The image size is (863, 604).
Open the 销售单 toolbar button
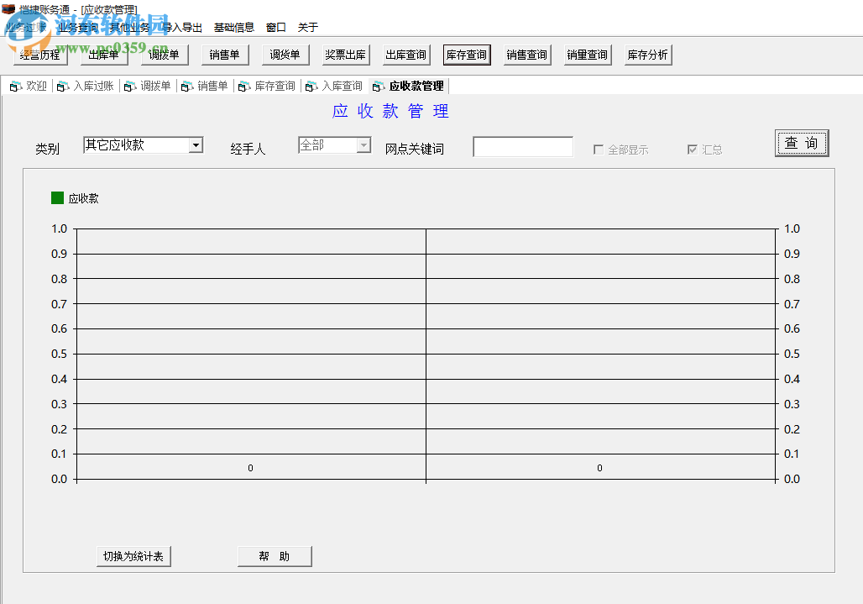(224, 55)
